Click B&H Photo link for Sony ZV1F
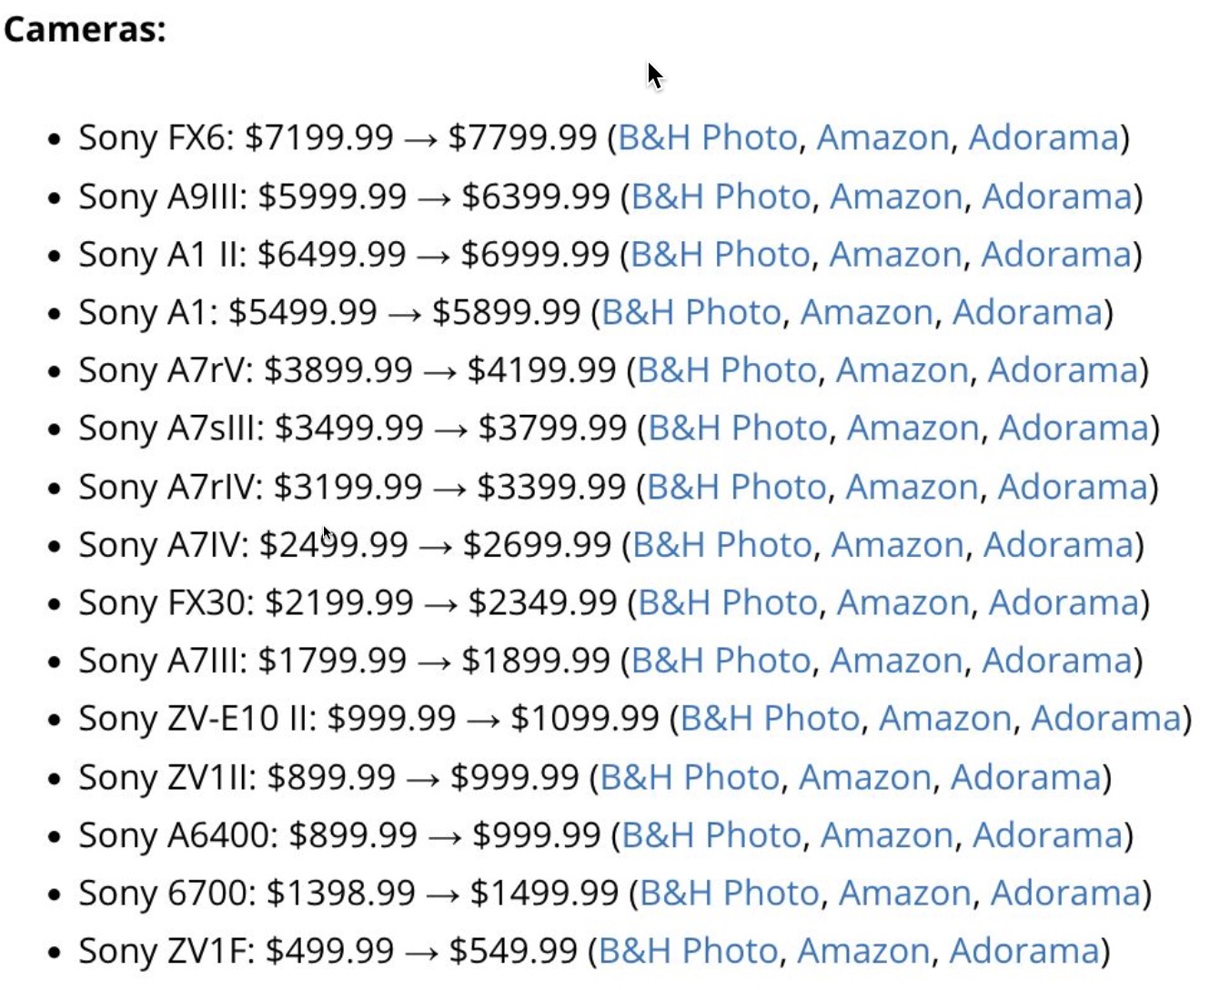 coord(689,951)
